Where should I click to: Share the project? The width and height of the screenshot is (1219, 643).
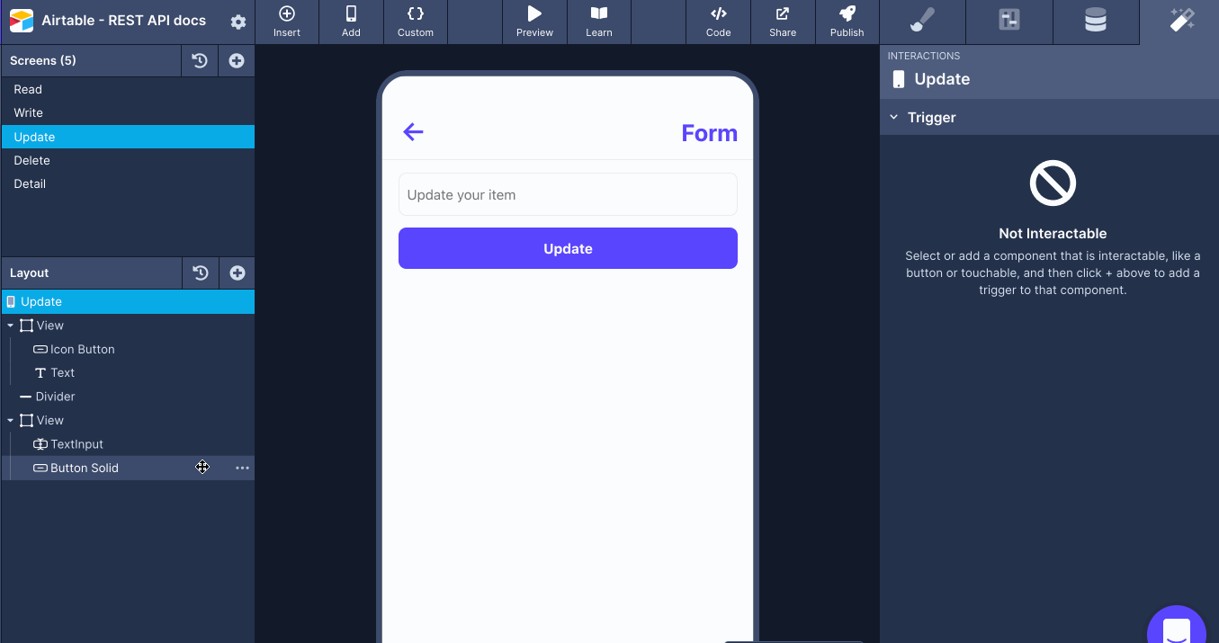(783, 22)
